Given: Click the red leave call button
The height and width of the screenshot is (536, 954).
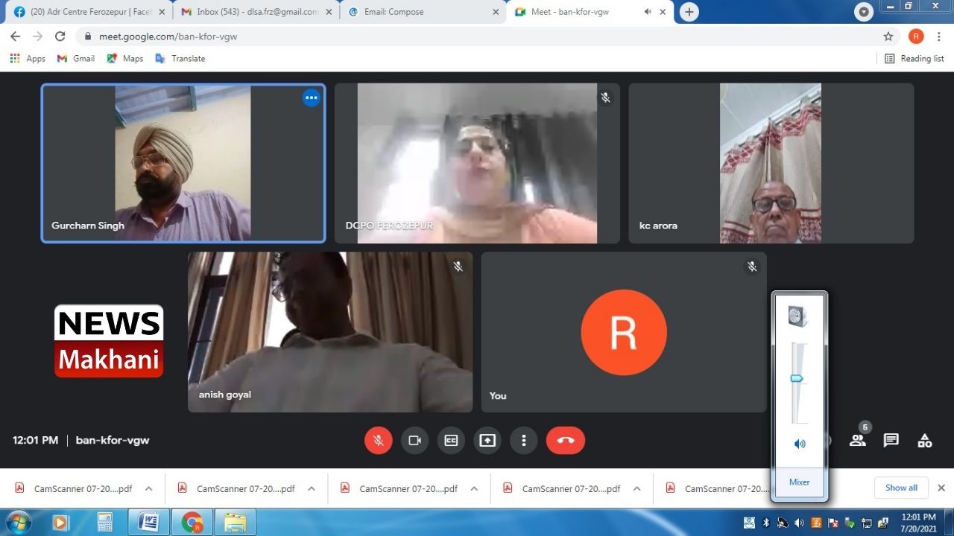Looking at the screenshot, I should [565, 441].
